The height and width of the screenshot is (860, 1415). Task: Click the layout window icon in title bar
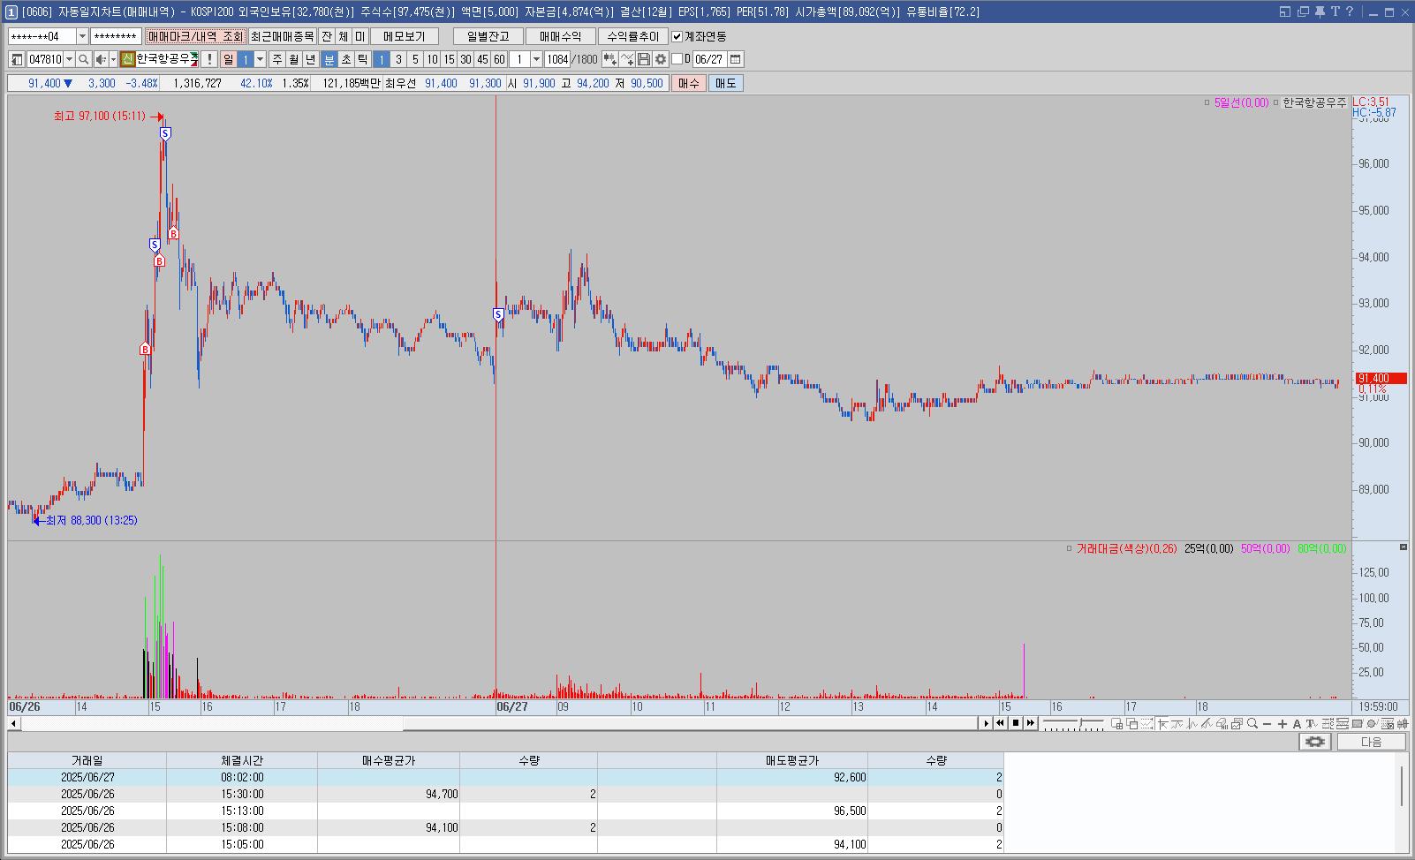click(x=1285, y=11)
